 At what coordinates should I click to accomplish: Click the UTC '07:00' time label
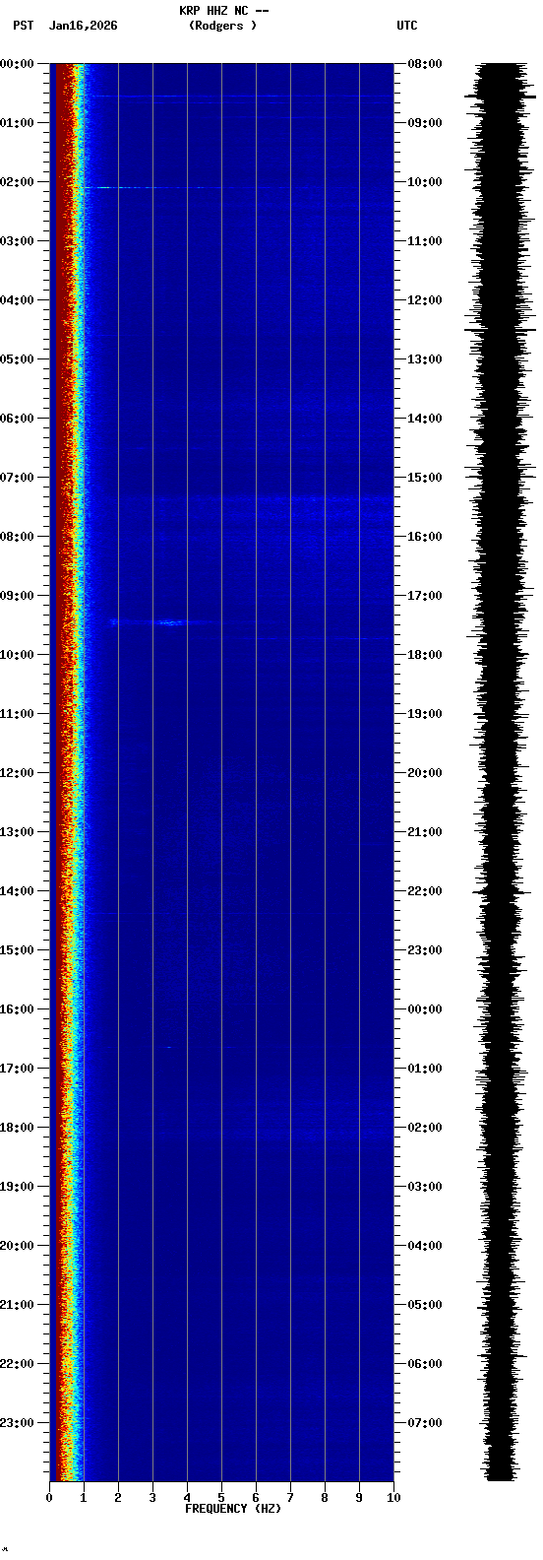(425, 1423)
